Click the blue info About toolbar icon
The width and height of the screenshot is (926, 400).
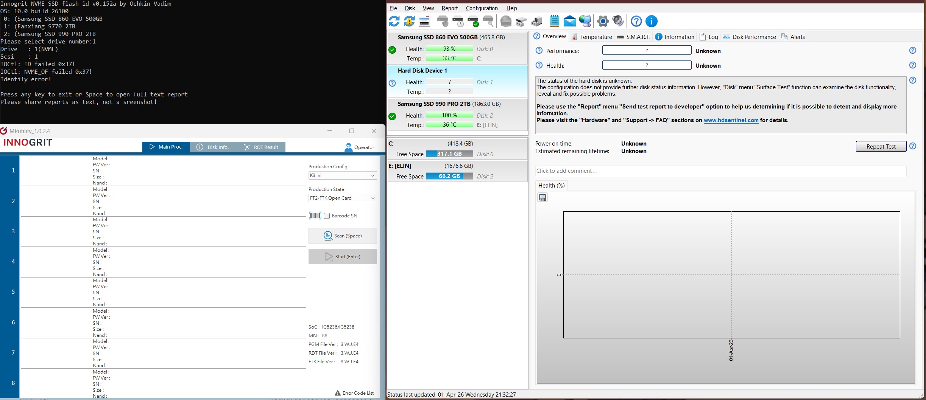(652, 21)
